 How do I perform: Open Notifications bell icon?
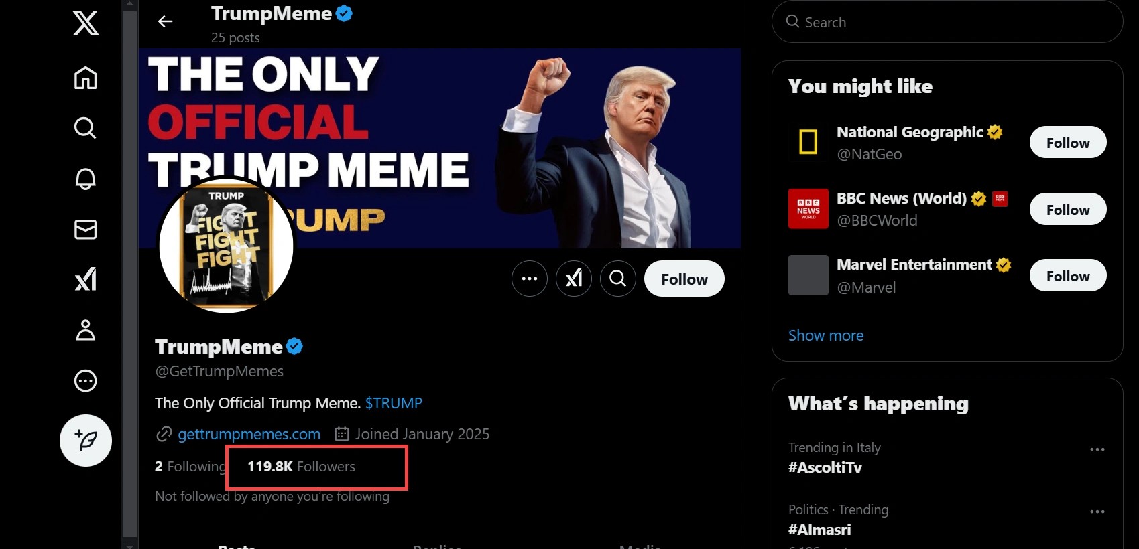[x=86, y=179]
